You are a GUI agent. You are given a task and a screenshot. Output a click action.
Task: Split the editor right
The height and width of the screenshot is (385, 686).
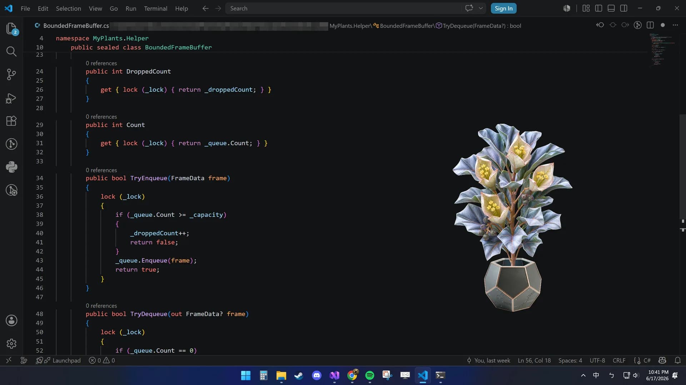point(650,25)
